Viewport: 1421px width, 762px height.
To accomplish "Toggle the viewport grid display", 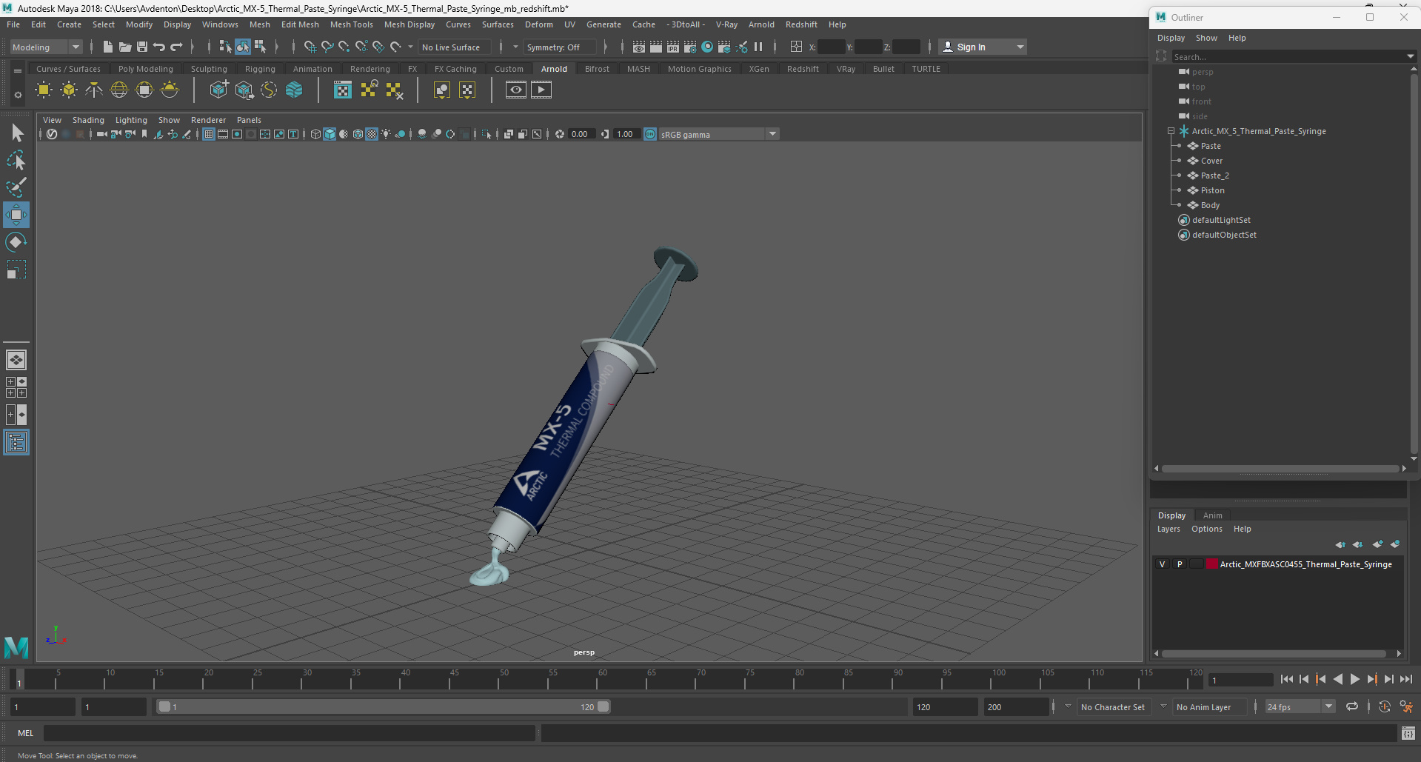I will 209,134.
